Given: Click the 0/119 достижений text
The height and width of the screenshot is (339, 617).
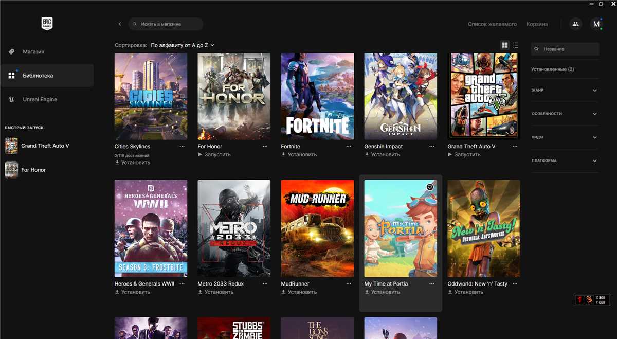Looking at the screenshot, I should [132, 155].
